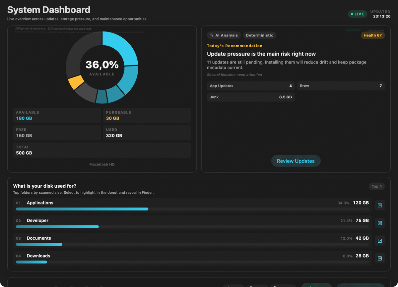The image size is (398, 287).
Task: Click the LIVE status label
Action: coord(359,14)
